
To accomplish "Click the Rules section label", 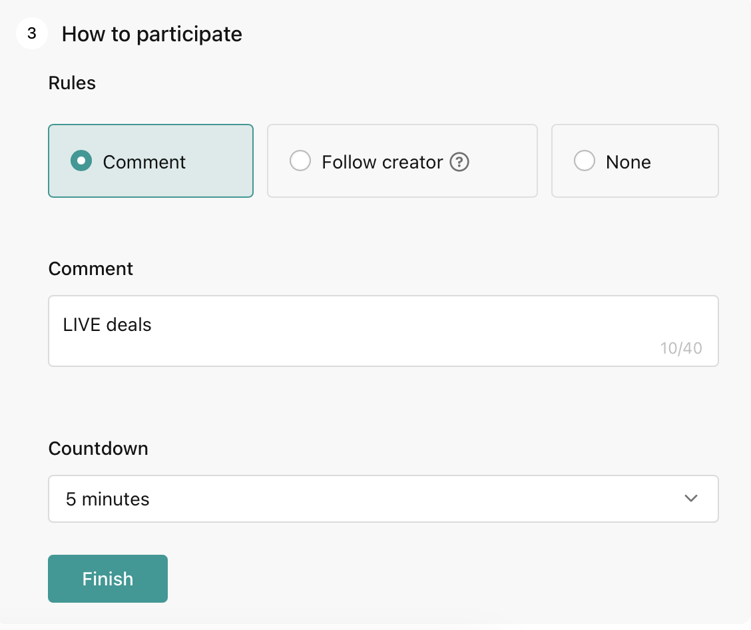I will (72, 83).
